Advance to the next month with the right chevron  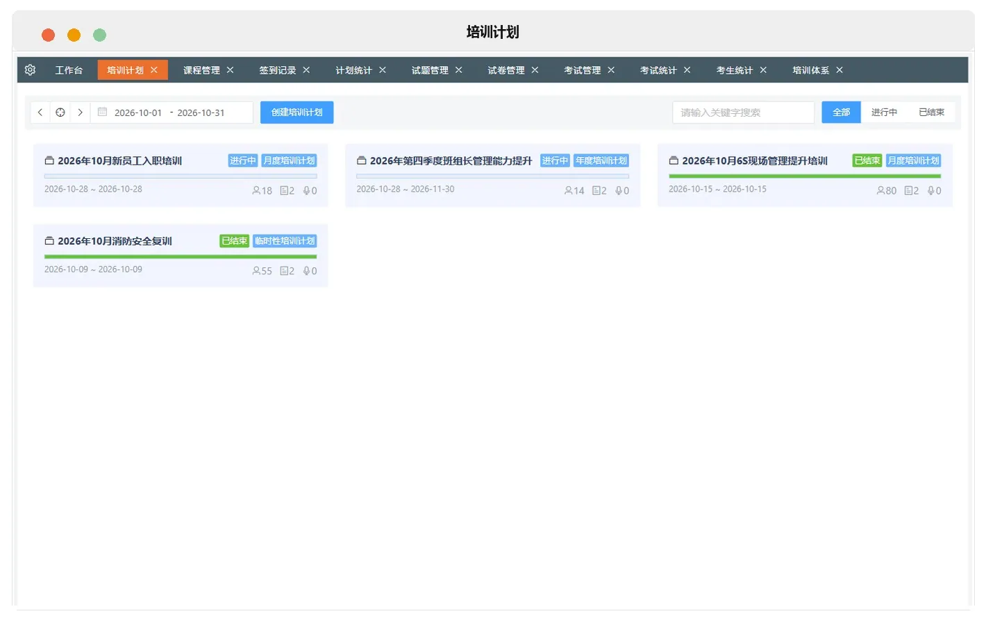81,112
